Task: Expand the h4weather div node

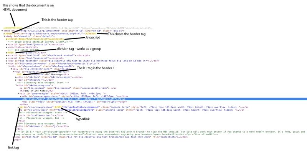Action: click(x=16, y=80)
